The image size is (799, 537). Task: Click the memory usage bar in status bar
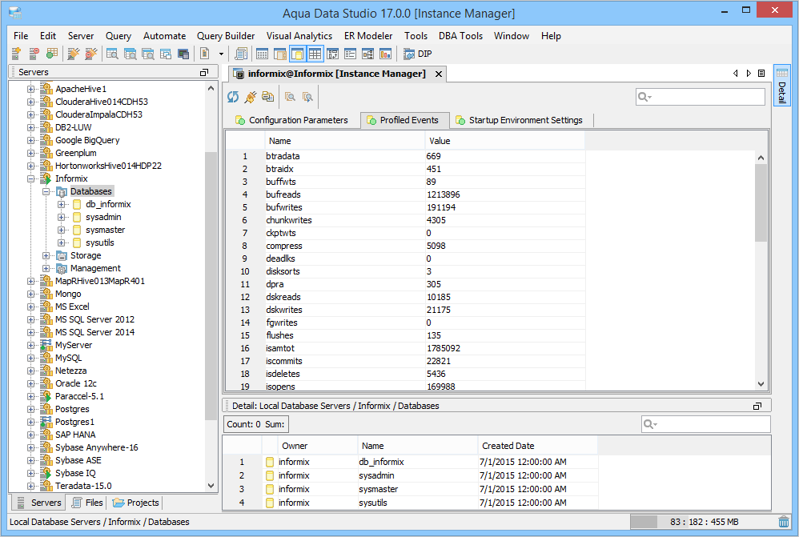(703, 522)
